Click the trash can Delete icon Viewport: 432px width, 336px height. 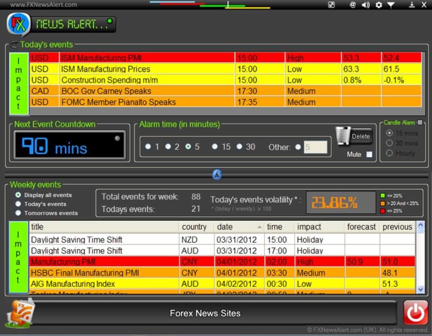(x=343, y=136)
